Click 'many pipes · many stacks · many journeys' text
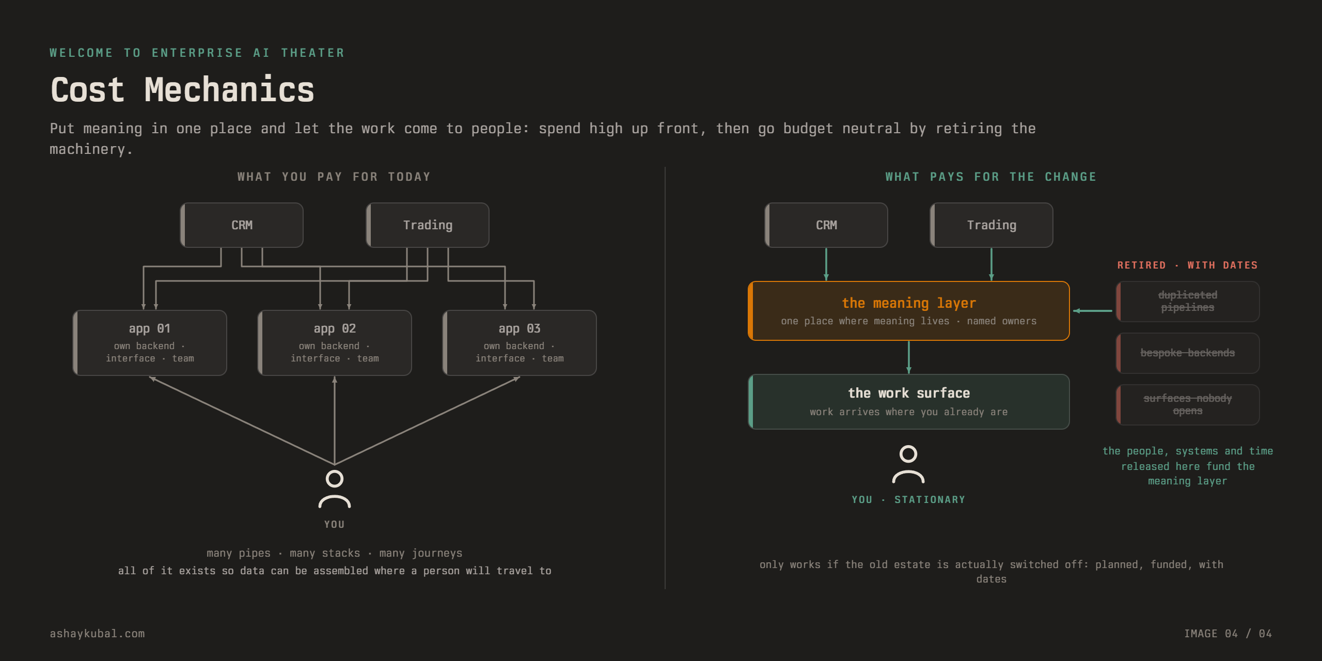The height and width of the screenshot is (661, 1322). [x=335, y=553]
